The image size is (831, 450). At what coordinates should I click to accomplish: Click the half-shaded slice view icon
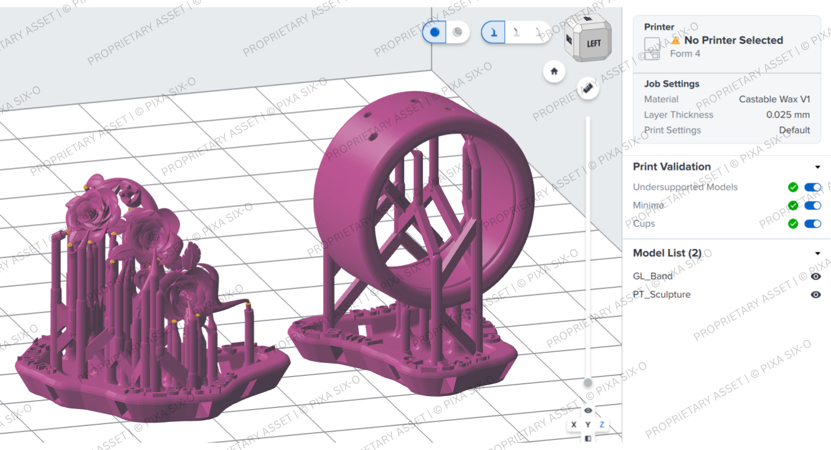coord(588,438)
